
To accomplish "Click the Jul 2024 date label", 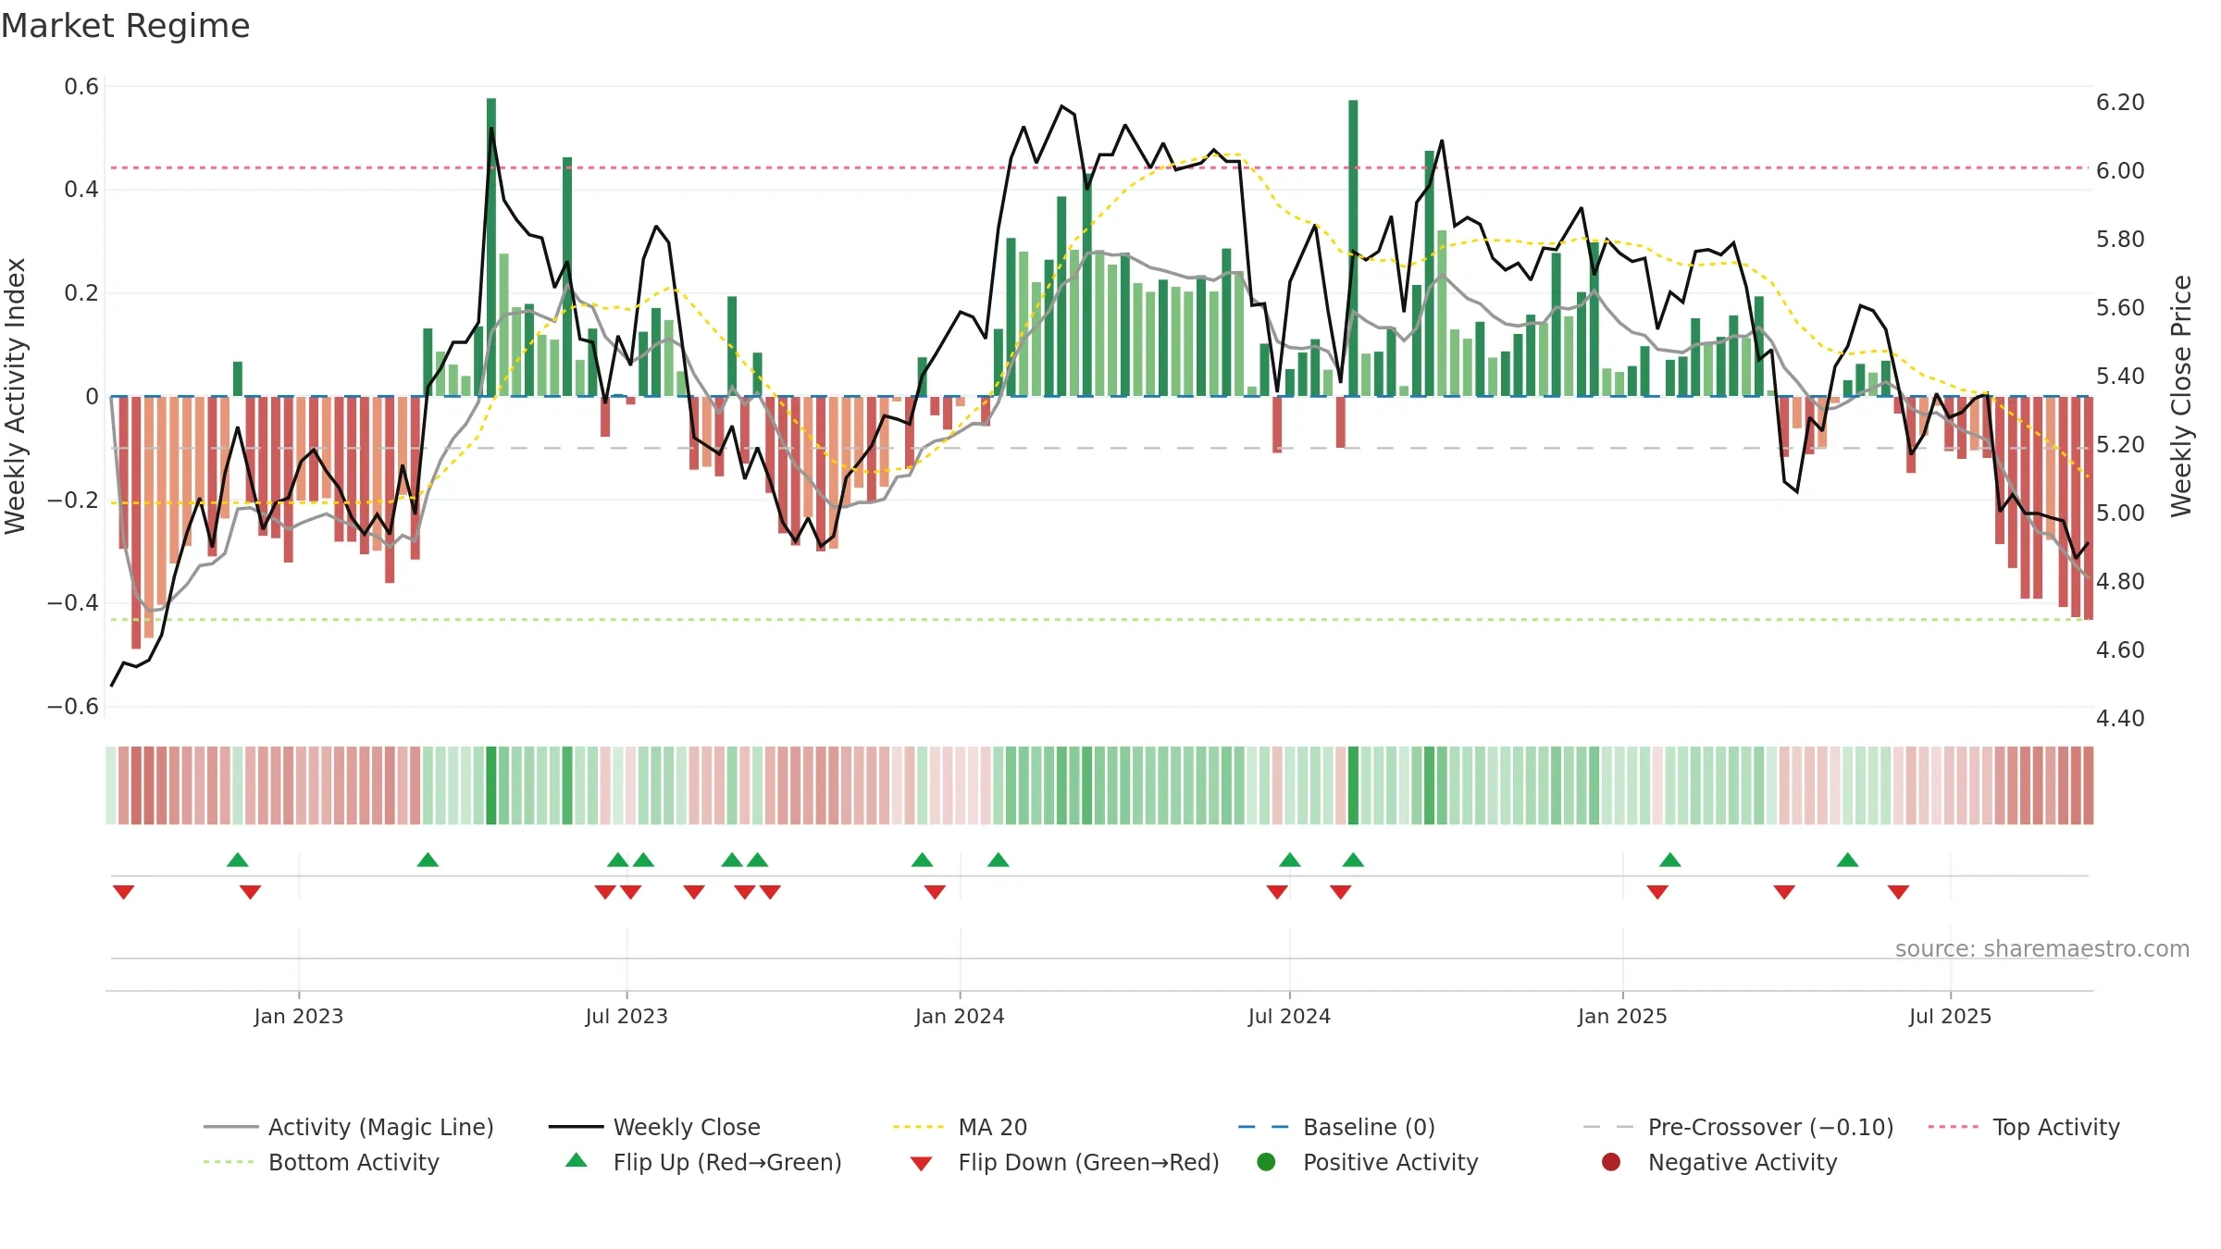I will tap(1289, 1016).
